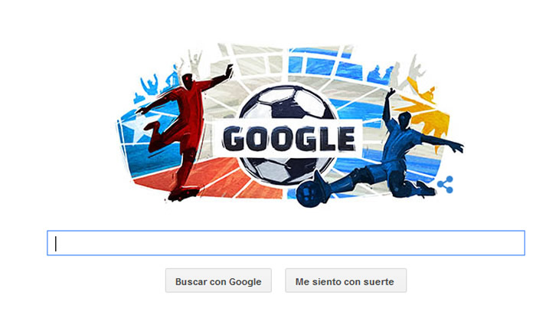Click the red player's raised hand
This screenshot has width=536, height=322.
228,71
